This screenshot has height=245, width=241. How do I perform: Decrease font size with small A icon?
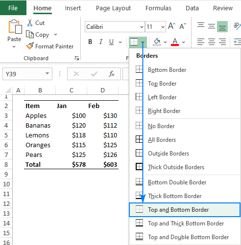click(183, 26)
